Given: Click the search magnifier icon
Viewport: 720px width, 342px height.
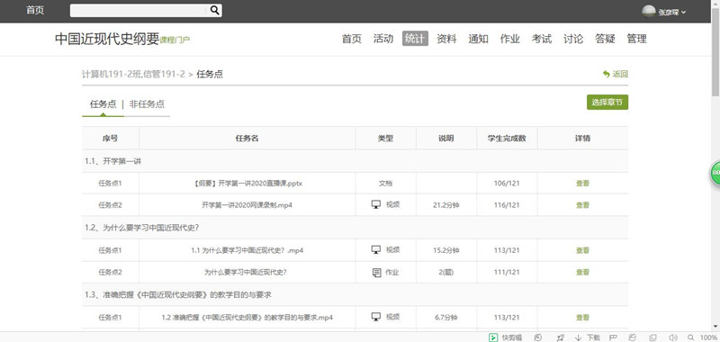Looking at the screenshot, I should 214,11.
